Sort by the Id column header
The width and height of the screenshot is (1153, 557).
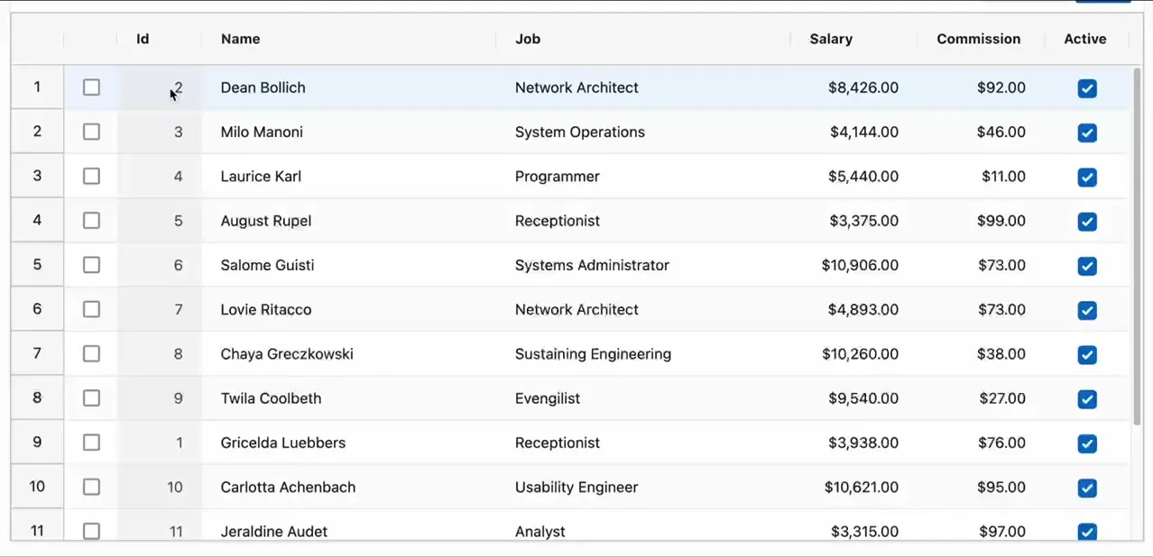(x=143, y=39)
